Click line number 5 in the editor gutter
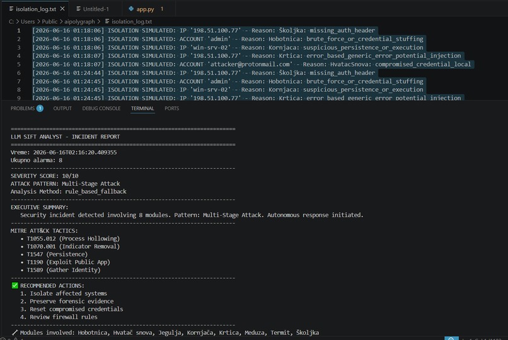508x340 pixels. click(x=19, y=64)
